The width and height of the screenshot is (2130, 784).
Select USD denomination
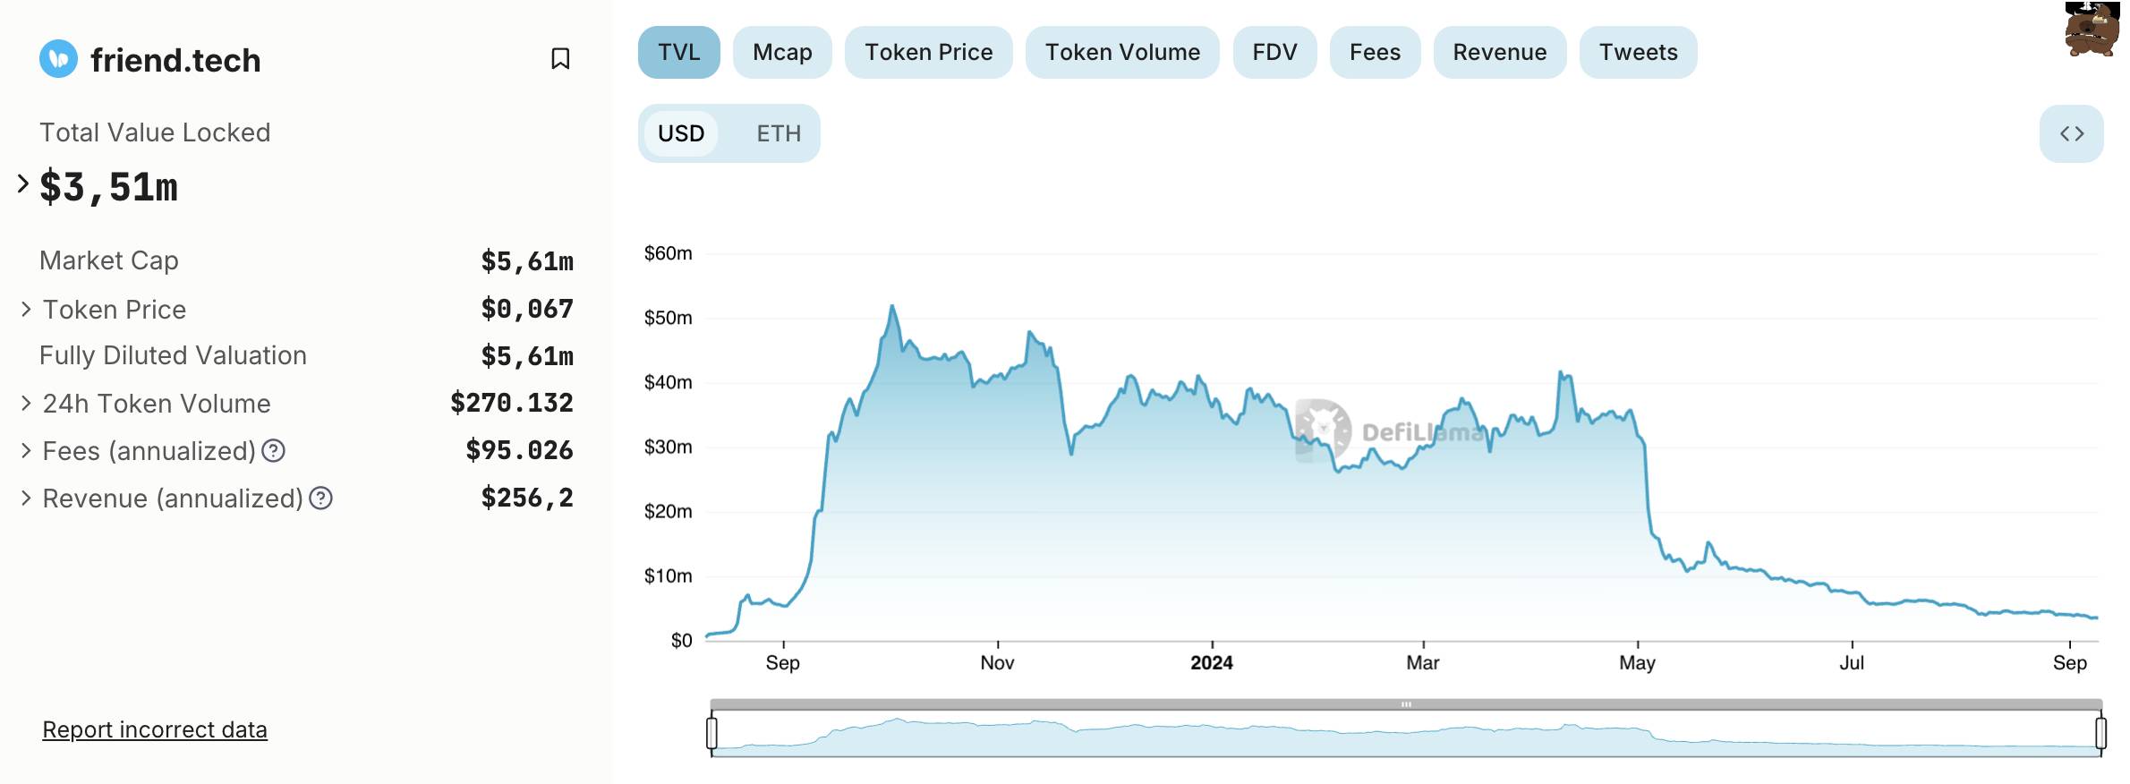(x=681, y=133)
